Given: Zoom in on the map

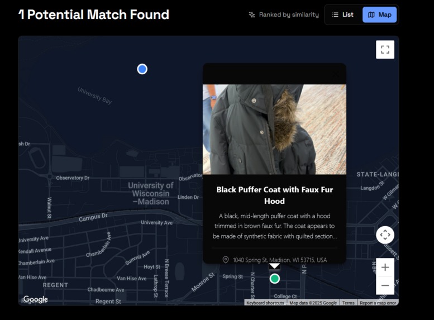Looking at the screenshot, I should point(385,268).
